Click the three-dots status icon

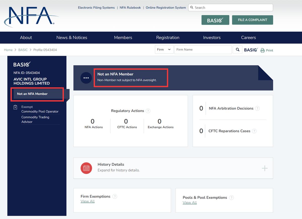point(86,78)
